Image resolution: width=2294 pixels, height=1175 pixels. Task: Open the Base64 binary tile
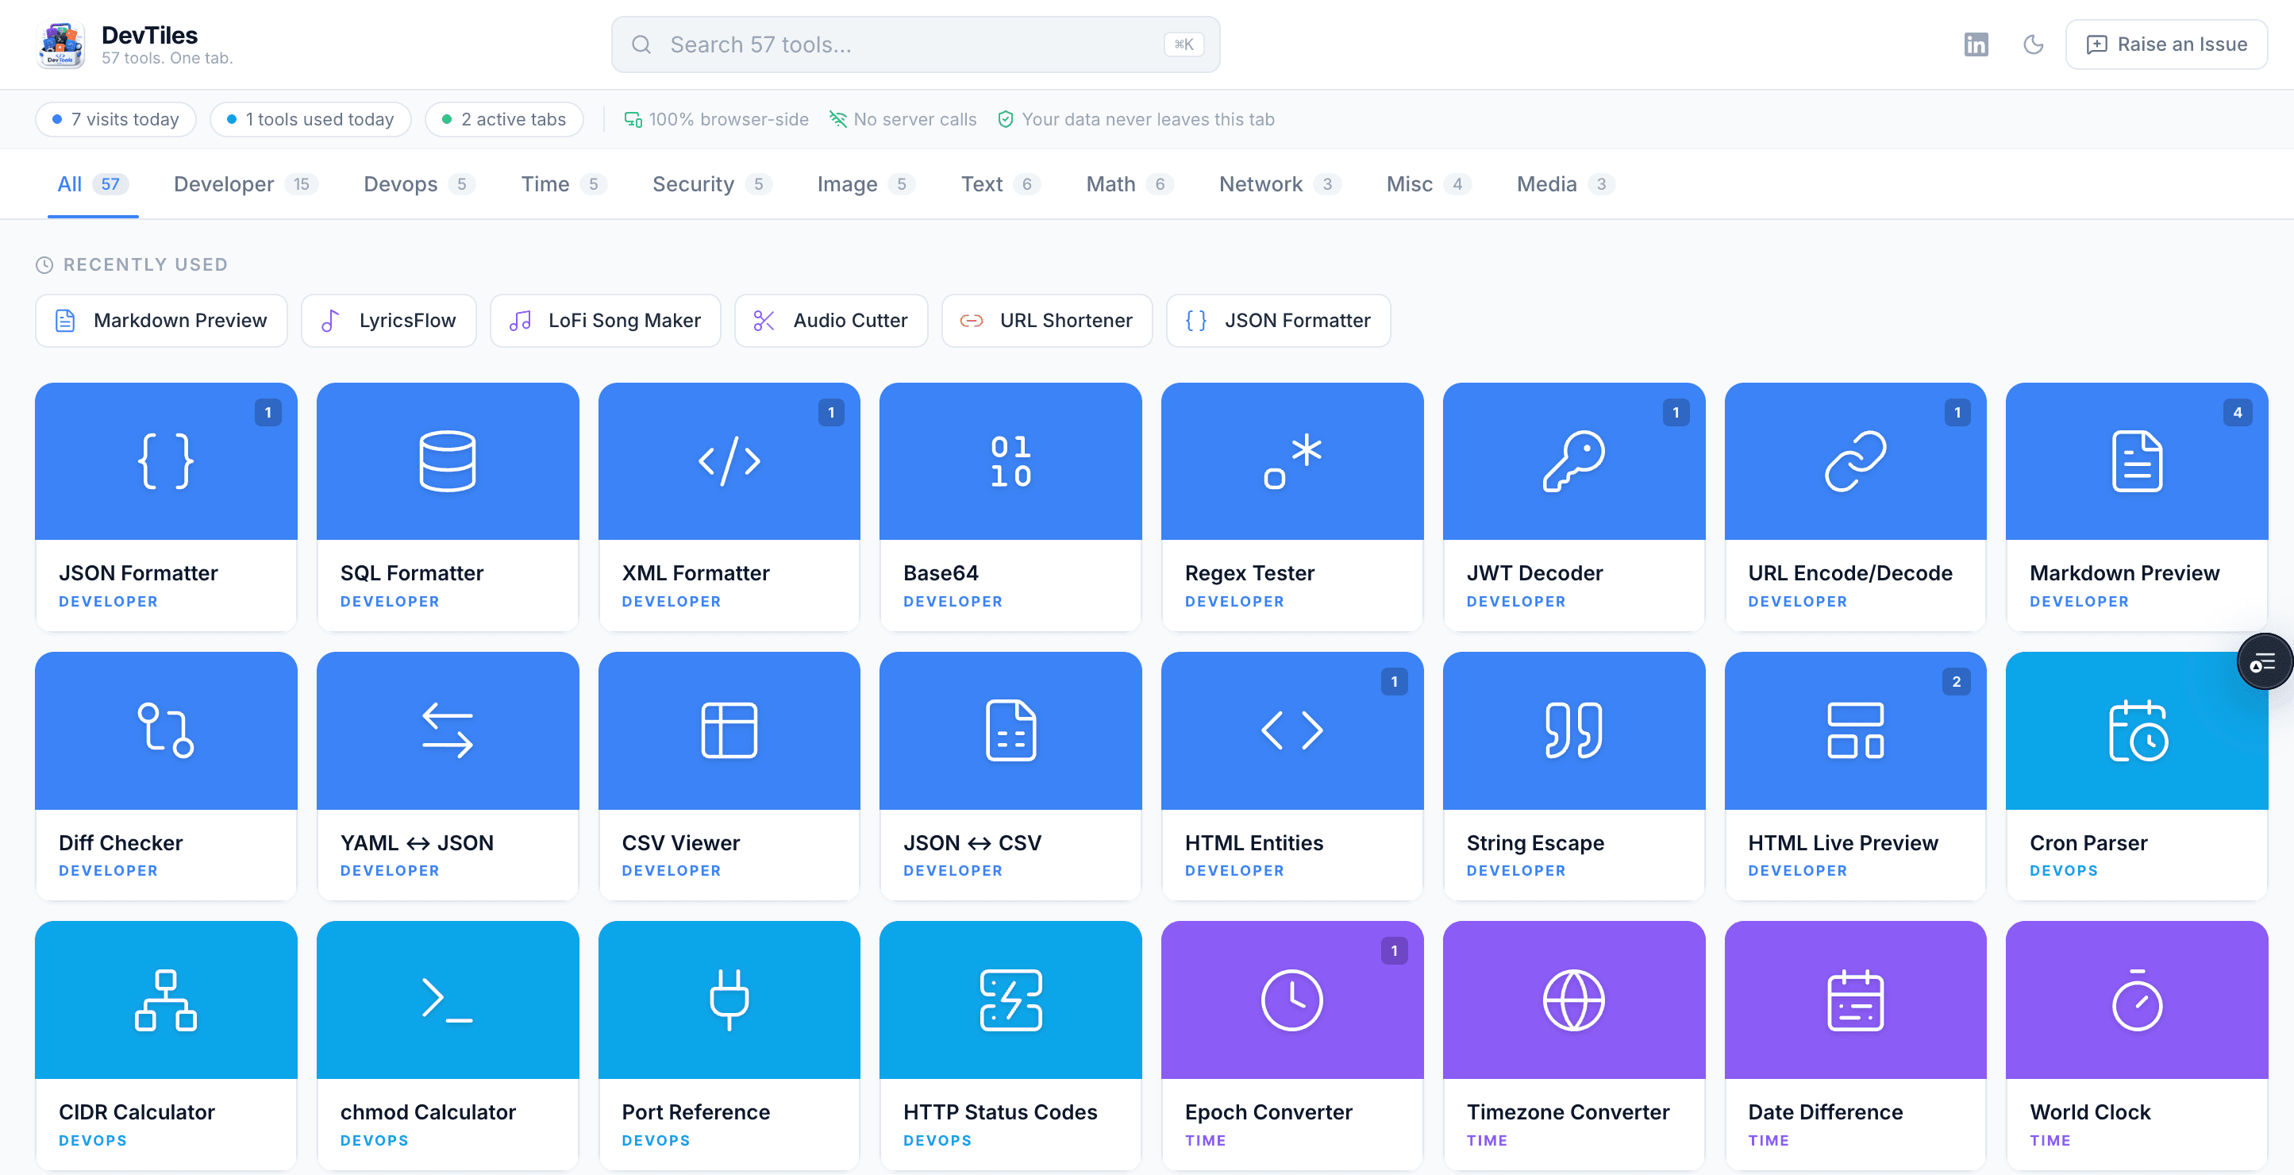[1010, 507]
